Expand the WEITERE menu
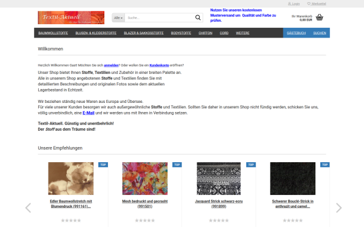 coord(243,33)
